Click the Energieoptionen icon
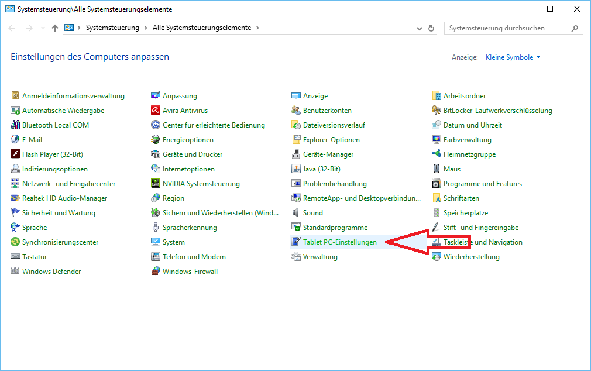 155,139
